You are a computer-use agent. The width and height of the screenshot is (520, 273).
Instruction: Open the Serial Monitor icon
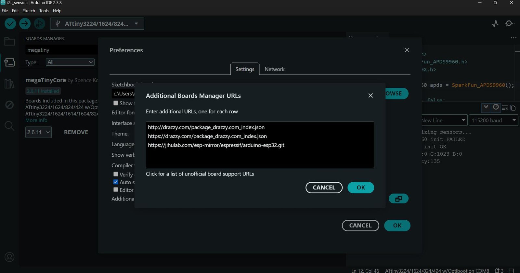pyautogui.click(x=509, y=23)
